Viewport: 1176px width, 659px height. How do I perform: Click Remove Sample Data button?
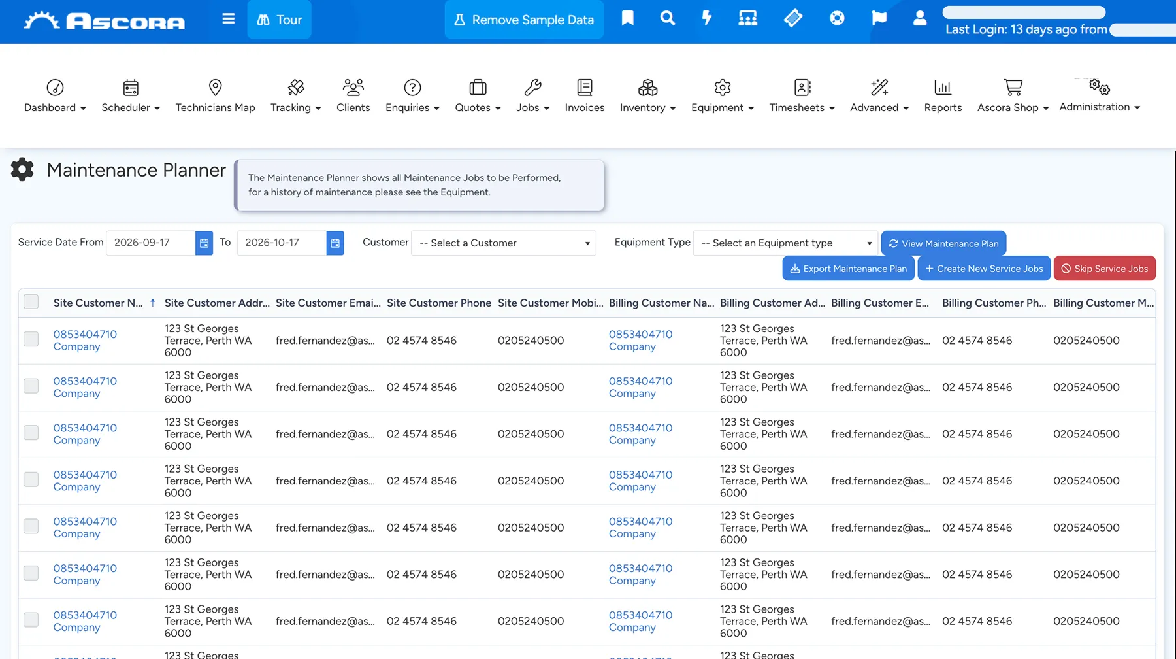point(524,20)
